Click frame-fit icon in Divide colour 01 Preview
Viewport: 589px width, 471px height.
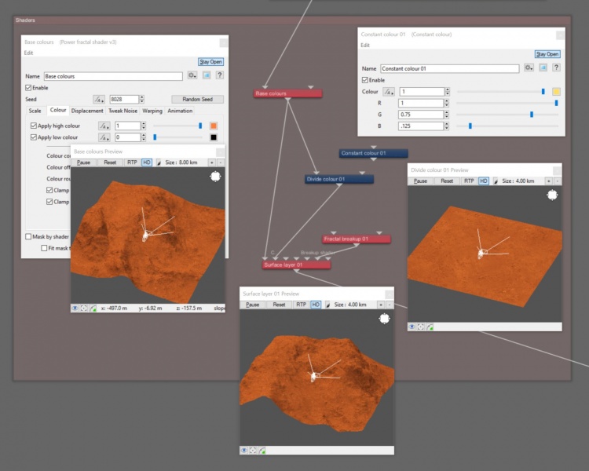point(421,327)
